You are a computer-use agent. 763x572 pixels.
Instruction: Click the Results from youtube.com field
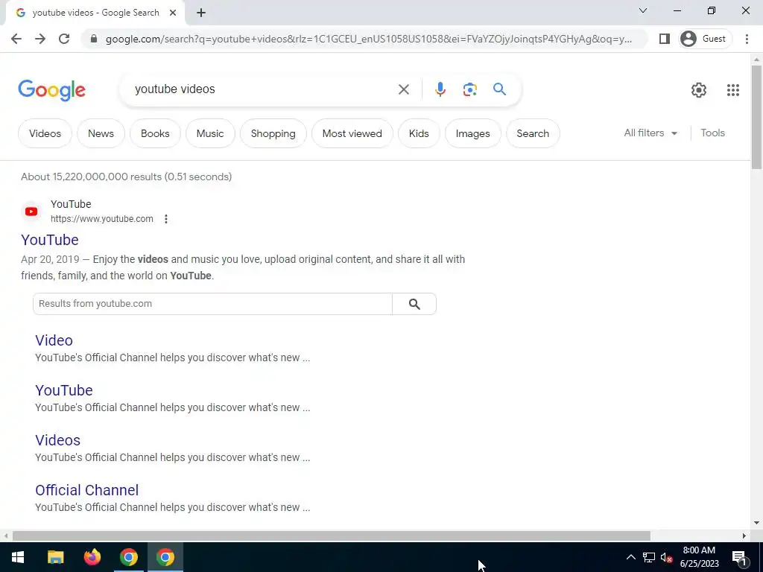212,304
